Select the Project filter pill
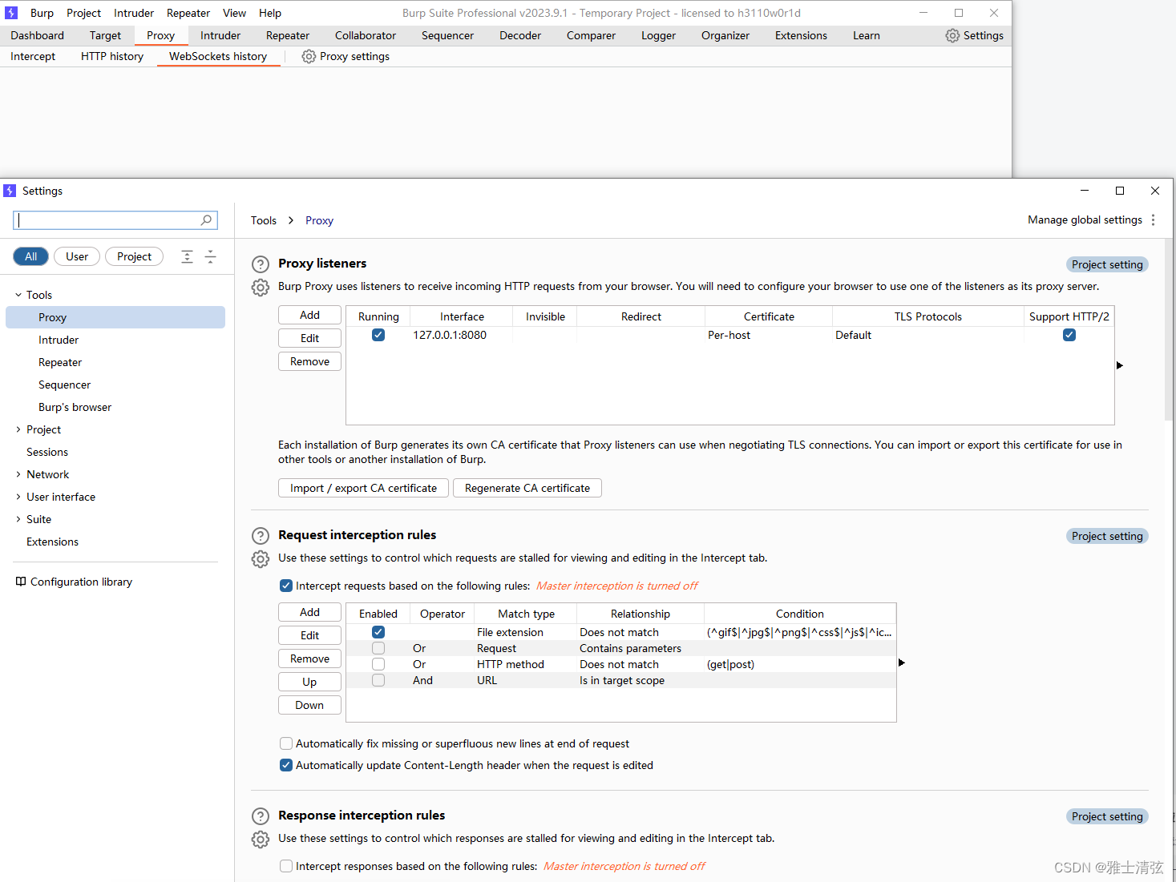Screen dimensions: 1176x882 click(x=134, y=256)
